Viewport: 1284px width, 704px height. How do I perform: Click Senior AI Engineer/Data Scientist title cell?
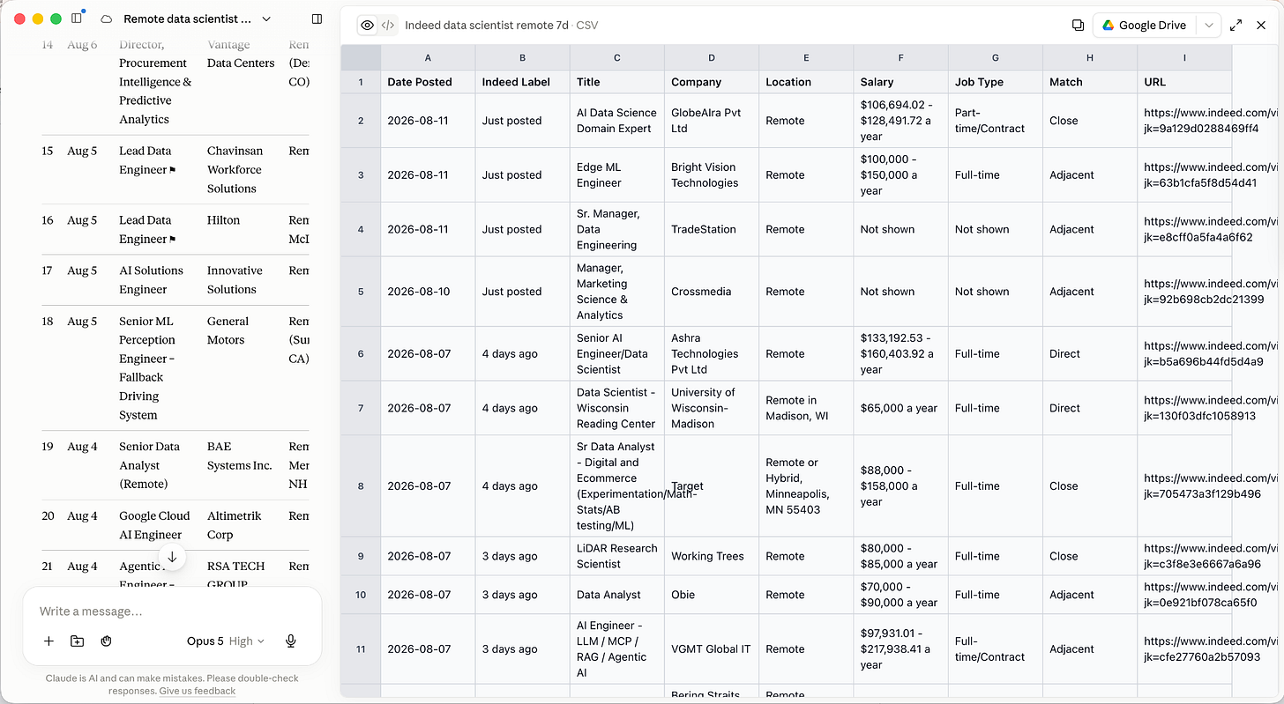point(616,353)
